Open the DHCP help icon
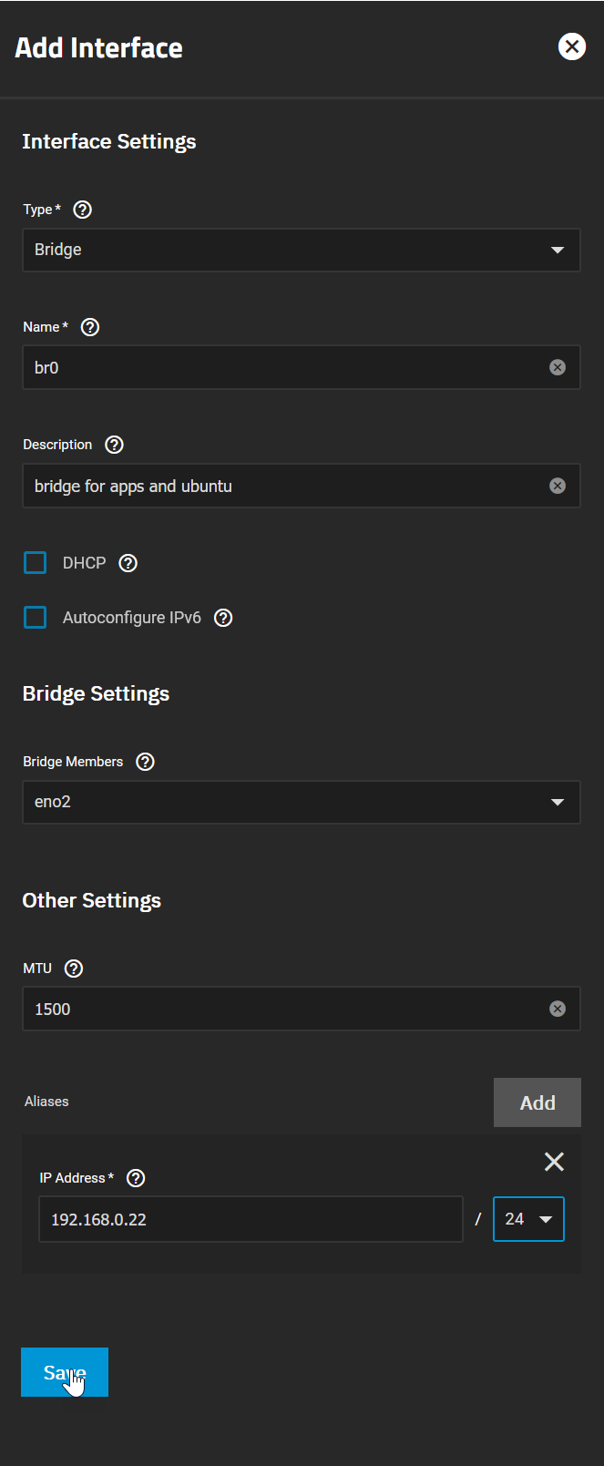This screenshot has width=604, height=1466. (128, 562)
